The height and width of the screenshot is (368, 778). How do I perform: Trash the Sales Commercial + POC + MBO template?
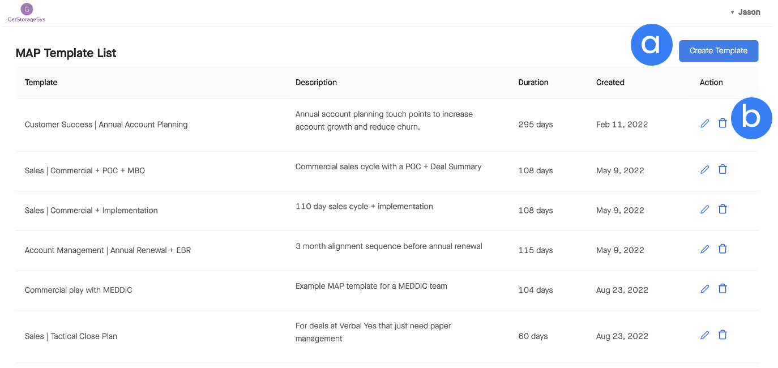click(723, 169)
